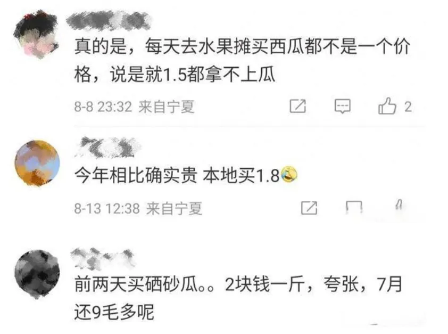Open reply on the 8-13 12:38 comment
Image resolution: width=448 pixels, height=334 pixels.
pyautogui.click(x=354, y=208)
